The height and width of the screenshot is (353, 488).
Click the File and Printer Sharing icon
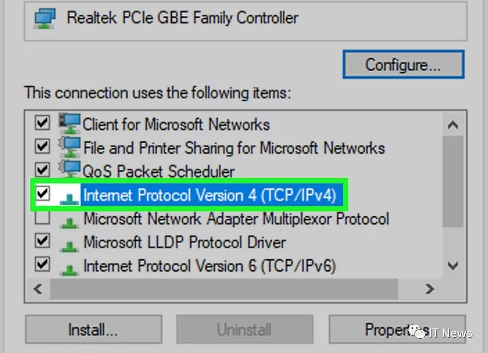click(69, 147)
